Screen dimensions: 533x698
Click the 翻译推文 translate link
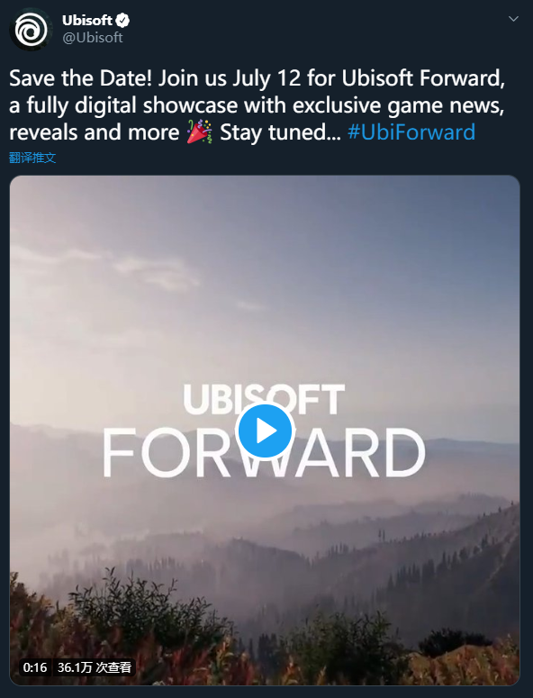click(32, 158)
